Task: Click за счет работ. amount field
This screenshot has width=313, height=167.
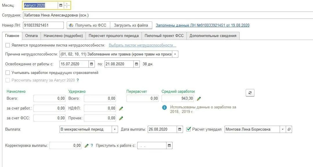Action: pos(50,108)
